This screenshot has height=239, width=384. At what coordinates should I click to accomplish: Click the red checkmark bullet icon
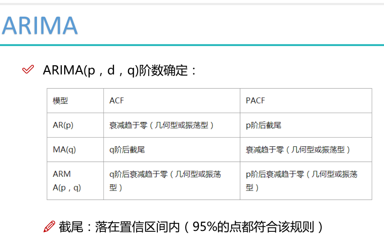pos(28,69)
